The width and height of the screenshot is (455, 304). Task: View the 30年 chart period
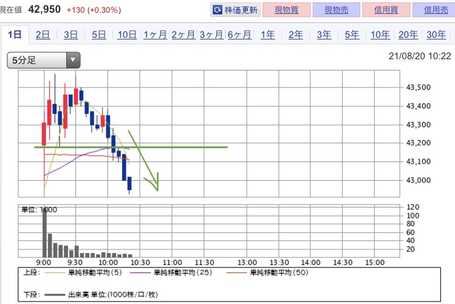click(436, 35)
